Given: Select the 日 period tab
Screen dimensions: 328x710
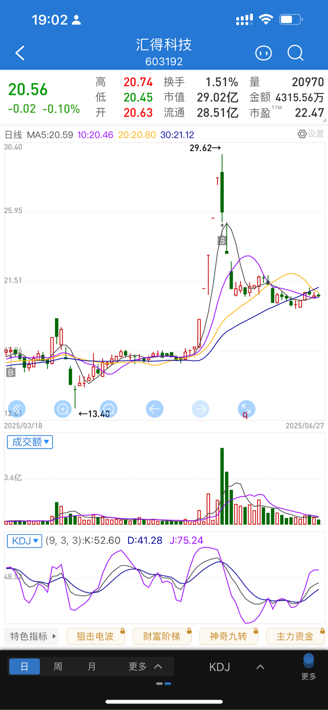Looking at the screenshot, I should coord(24,666).
